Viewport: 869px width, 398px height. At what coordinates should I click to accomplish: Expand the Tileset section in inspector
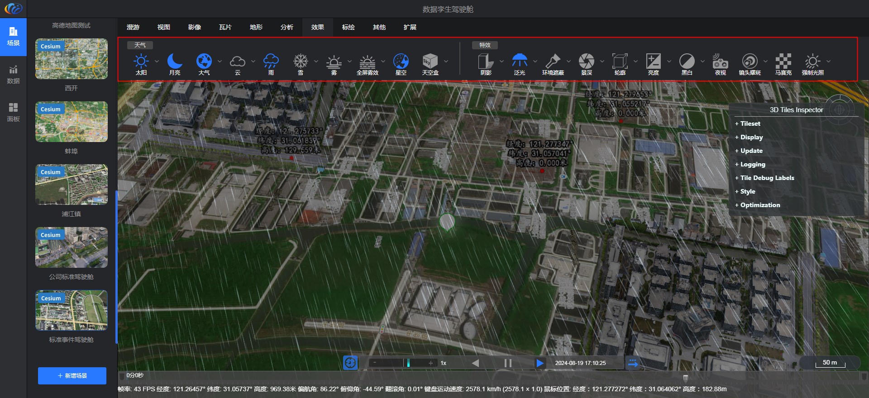click(x=750, y=123)
